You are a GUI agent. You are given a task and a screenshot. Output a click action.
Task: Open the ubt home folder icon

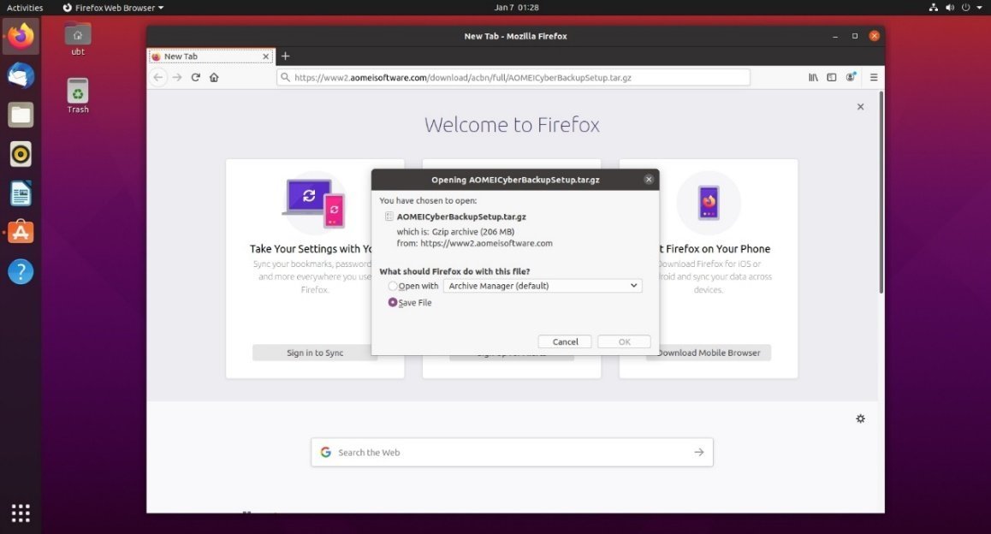pos(78,39)
